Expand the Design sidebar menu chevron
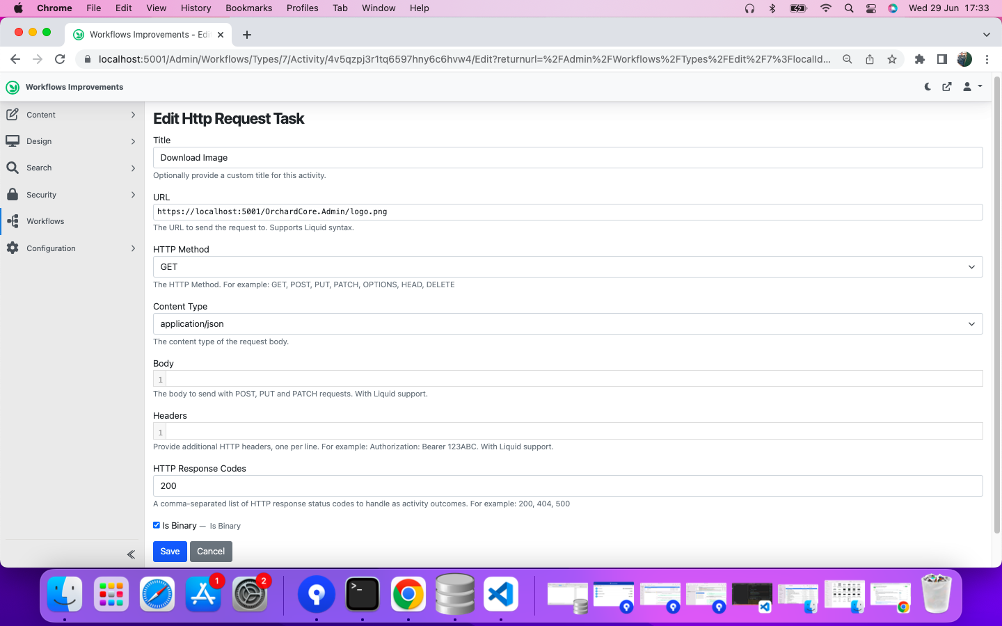The width and height of the screenshot is (1002, 626). coord(133,141)
